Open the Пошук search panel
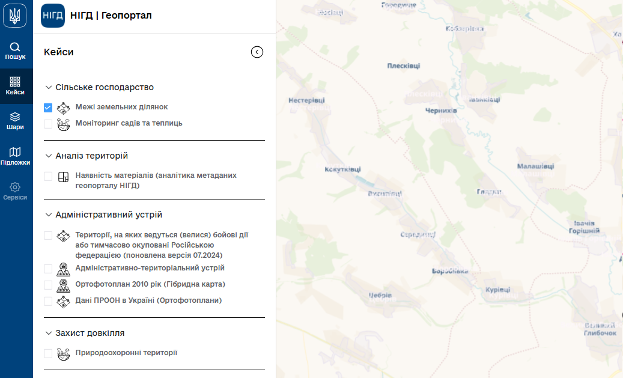 click(16, 51)
